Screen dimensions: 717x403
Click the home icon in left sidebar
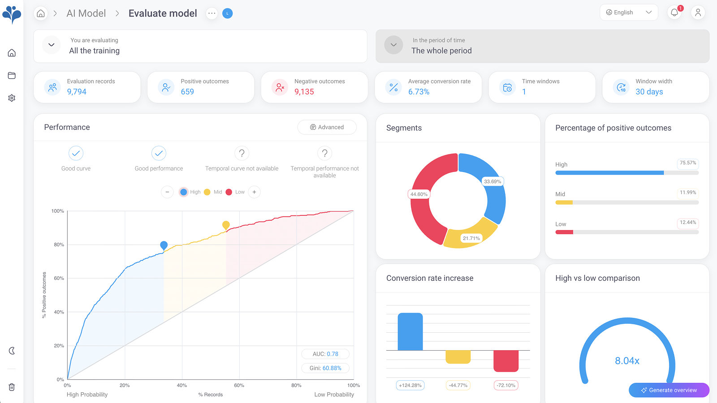[12, 53]
